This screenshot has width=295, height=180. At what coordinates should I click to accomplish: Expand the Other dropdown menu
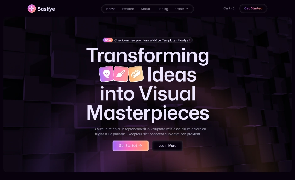182,9
